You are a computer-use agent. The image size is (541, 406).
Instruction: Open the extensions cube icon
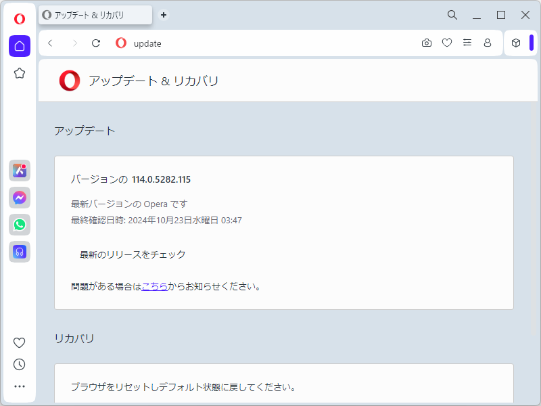(517, 43)
